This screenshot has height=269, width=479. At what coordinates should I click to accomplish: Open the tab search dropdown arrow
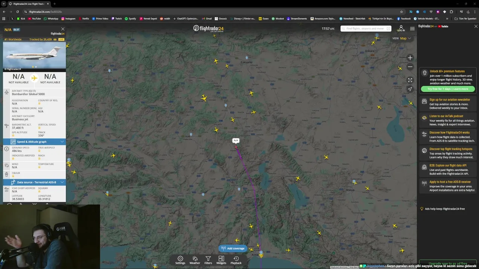point(3,4)
